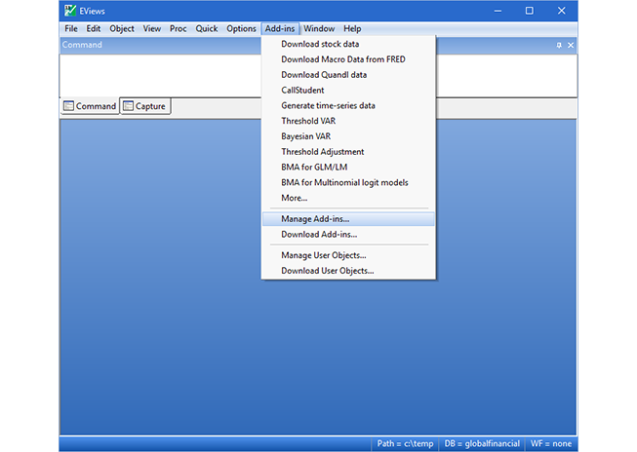This screenshot has height=452, width=637.
Task: Open the Object menu
Action: [x=122, y=29]
